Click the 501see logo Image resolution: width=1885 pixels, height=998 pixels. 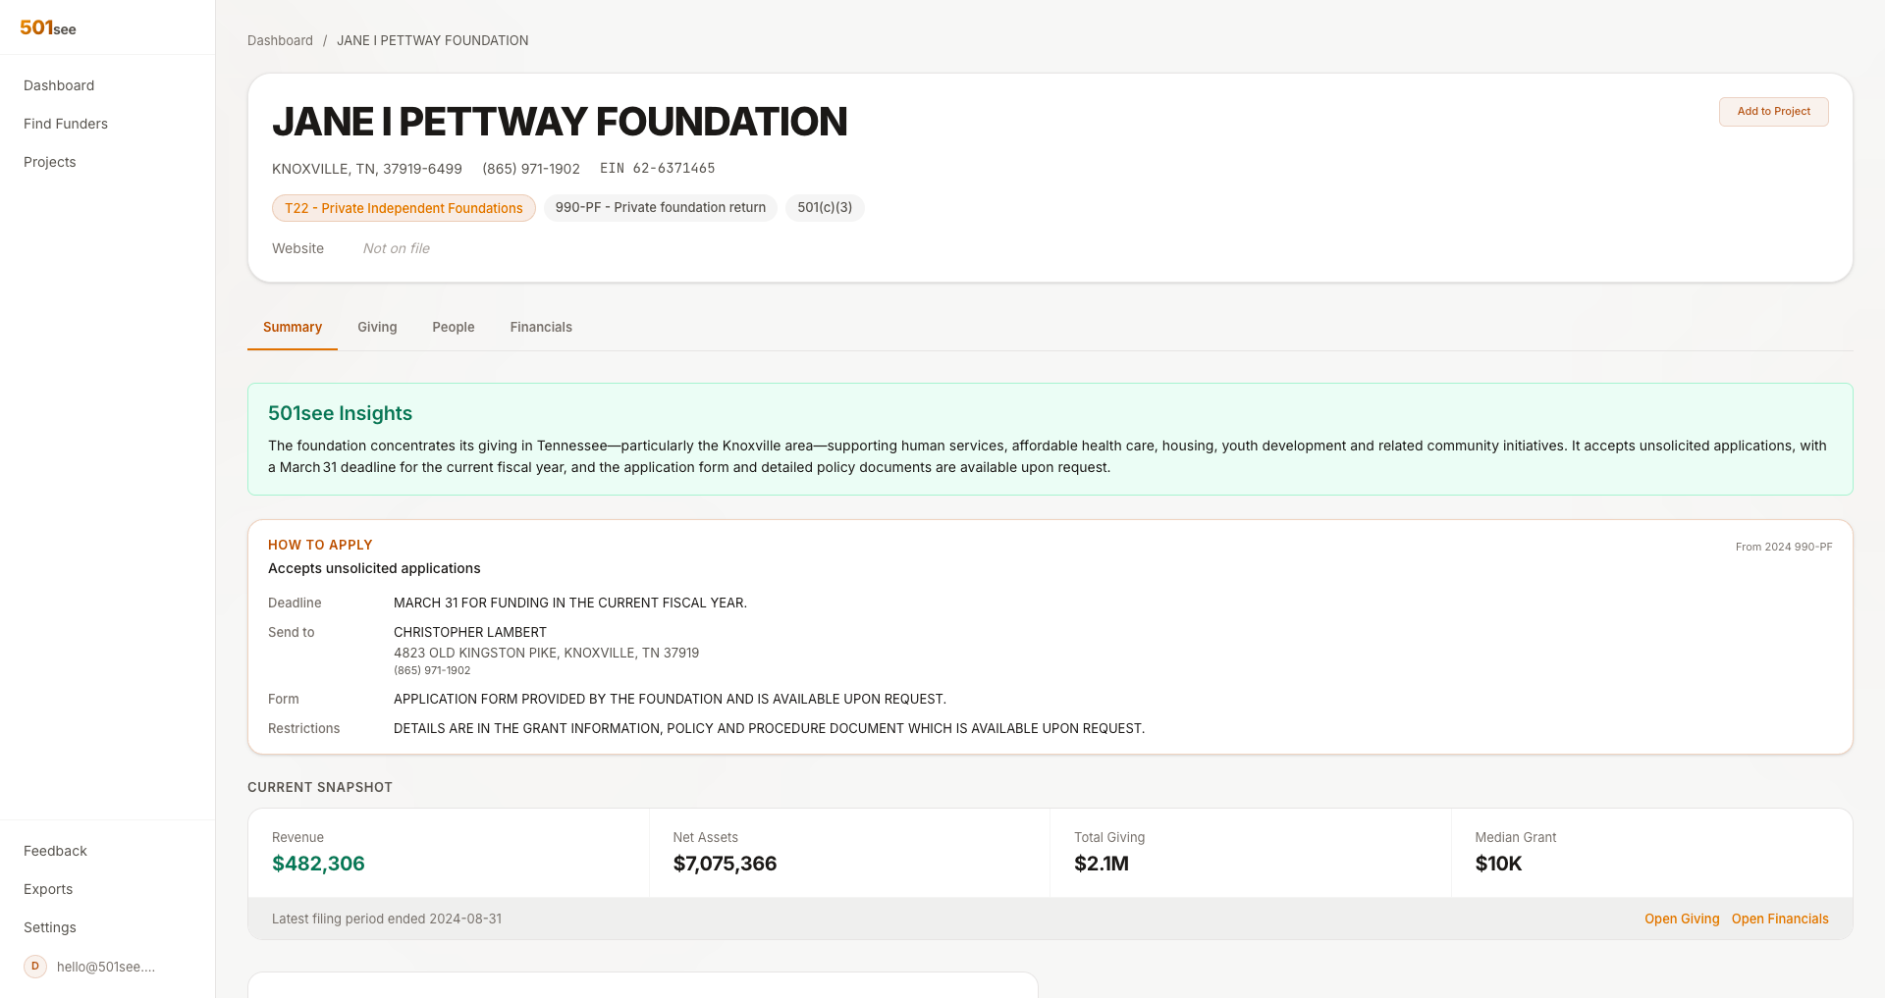pos(48,27)
